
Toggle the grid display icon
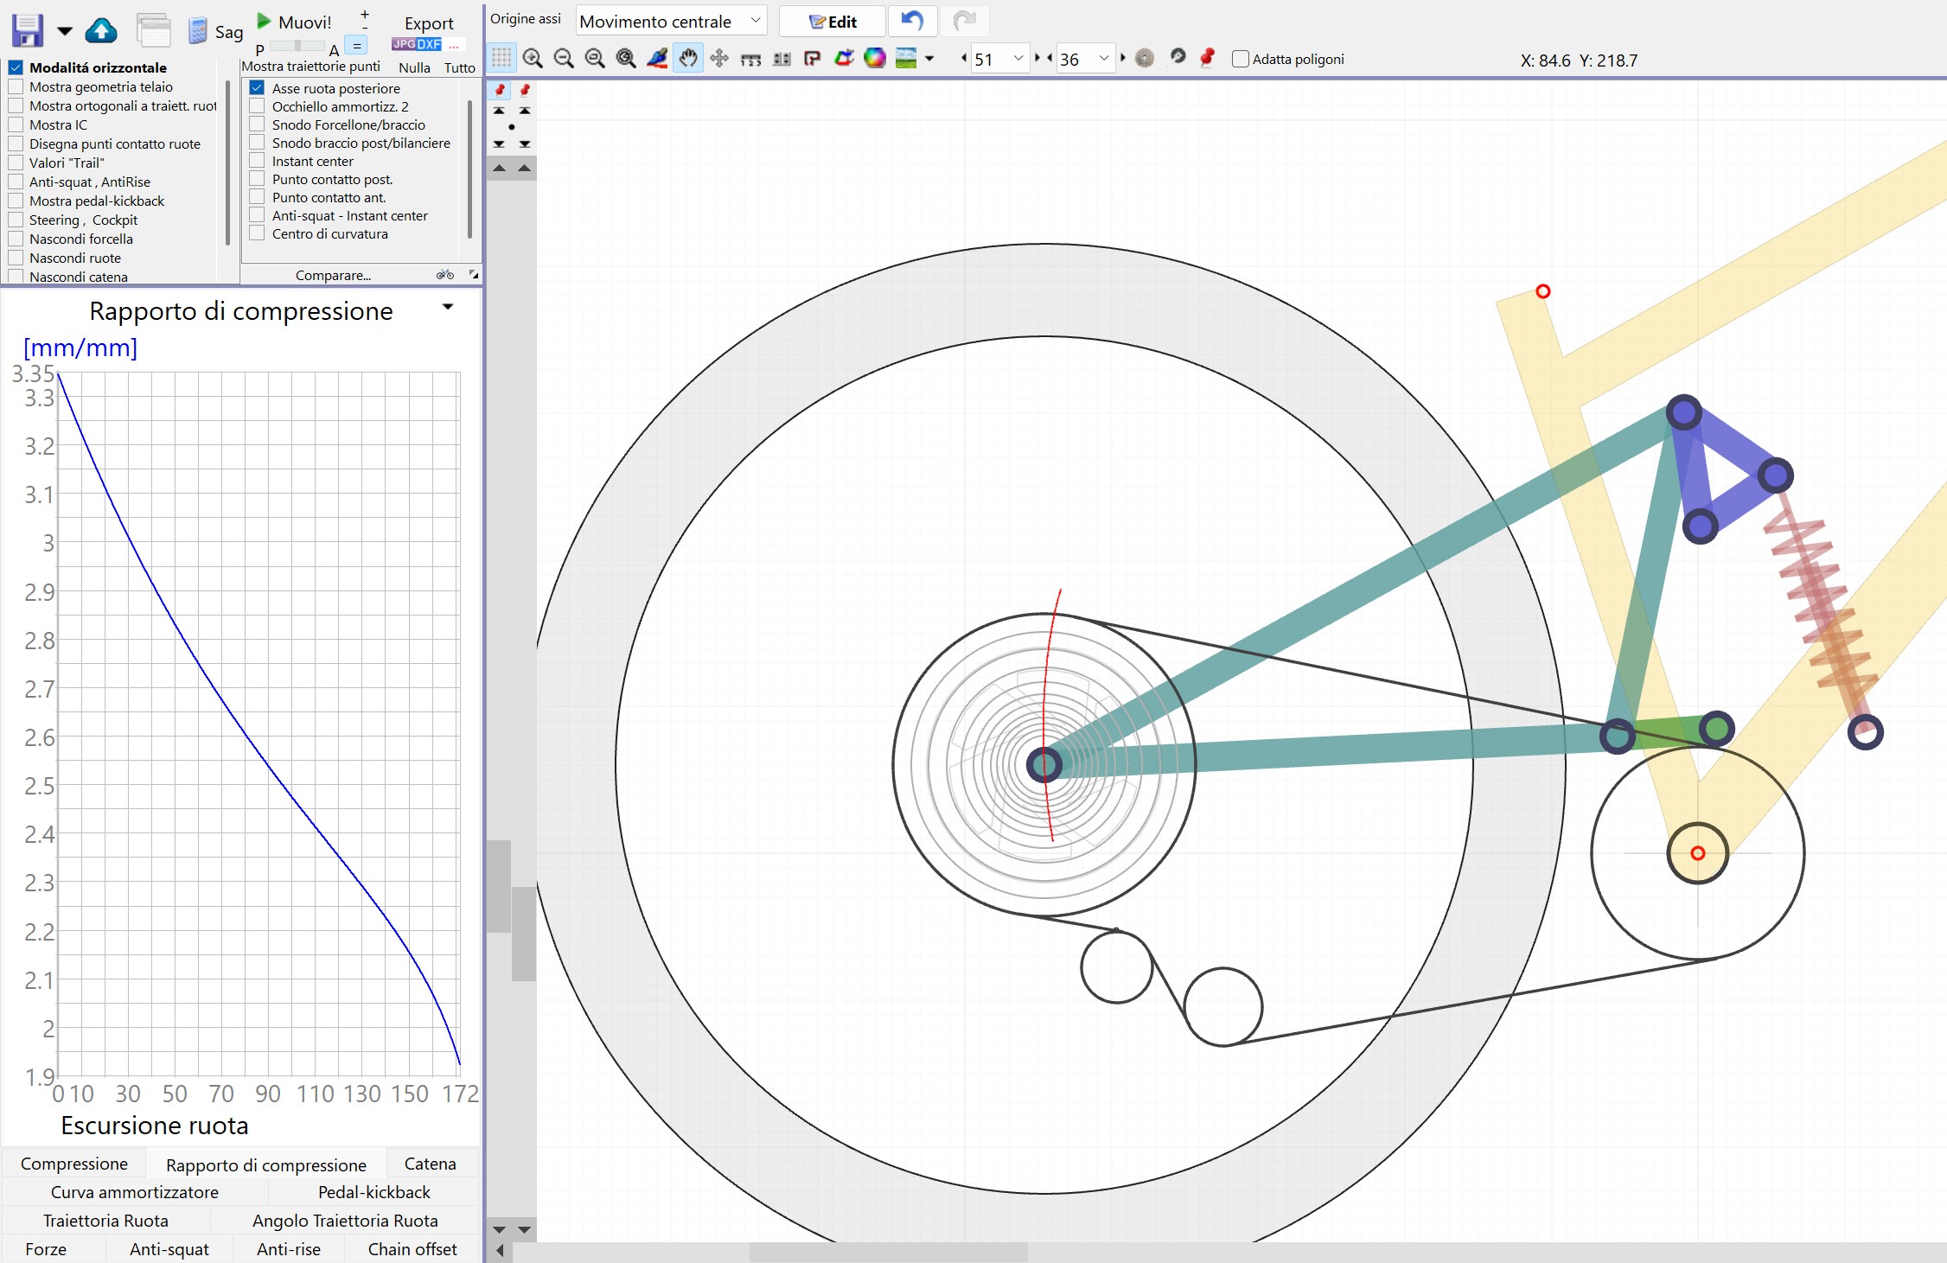click(x=501, y=59)
